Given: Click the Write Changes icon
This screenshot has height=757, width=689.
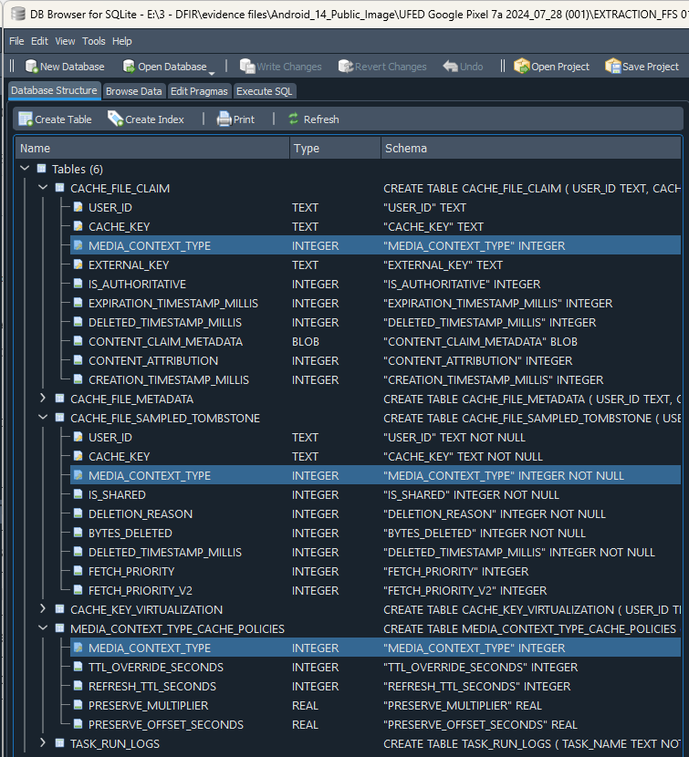Looking at the screenshot, I should click(x=247, y=67).
